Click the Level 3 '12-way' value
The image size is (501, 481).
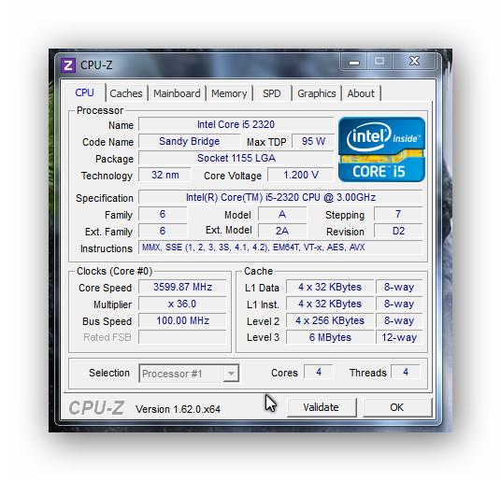(x=399, y=337)
